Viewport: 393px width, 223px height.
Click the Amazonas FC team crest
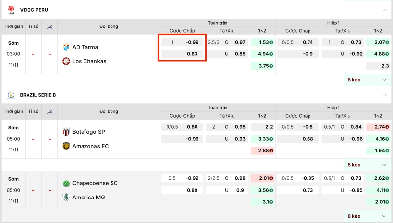[x=66, y=146]
